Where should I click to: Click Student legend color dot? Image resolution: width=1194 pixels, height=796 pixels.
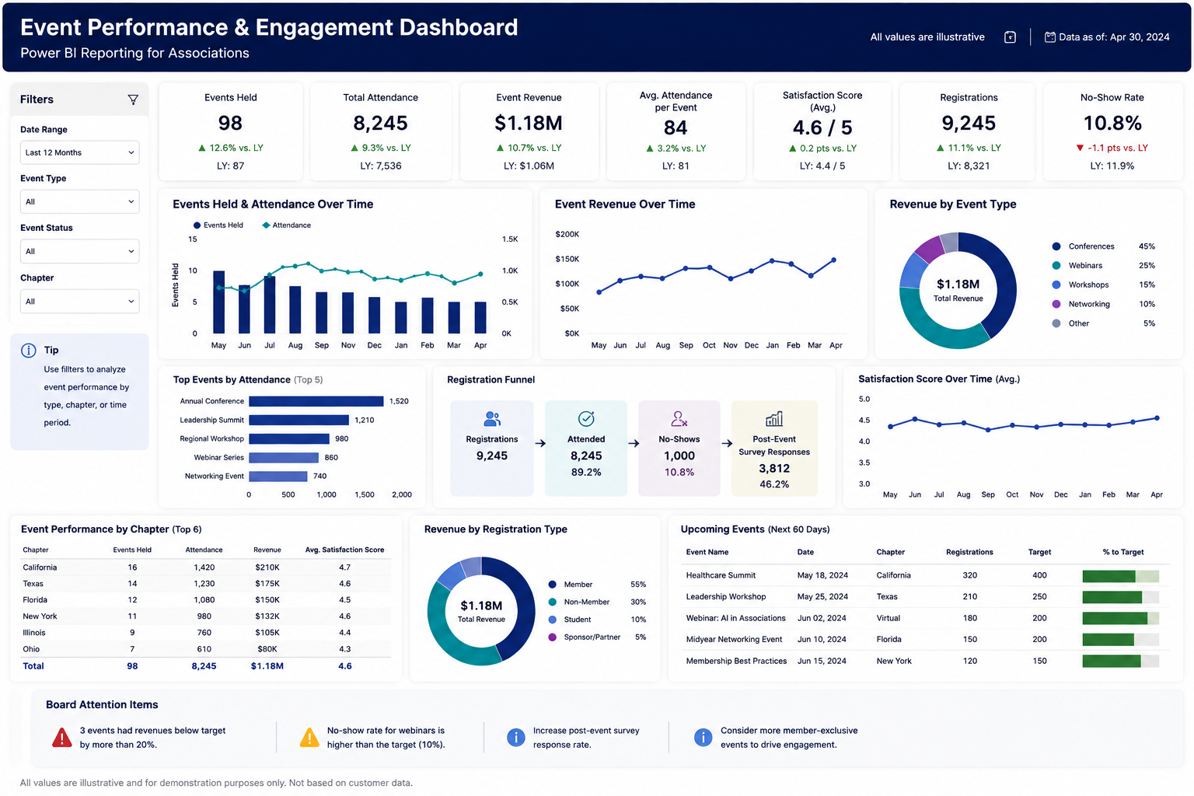(x=552, y=620)
